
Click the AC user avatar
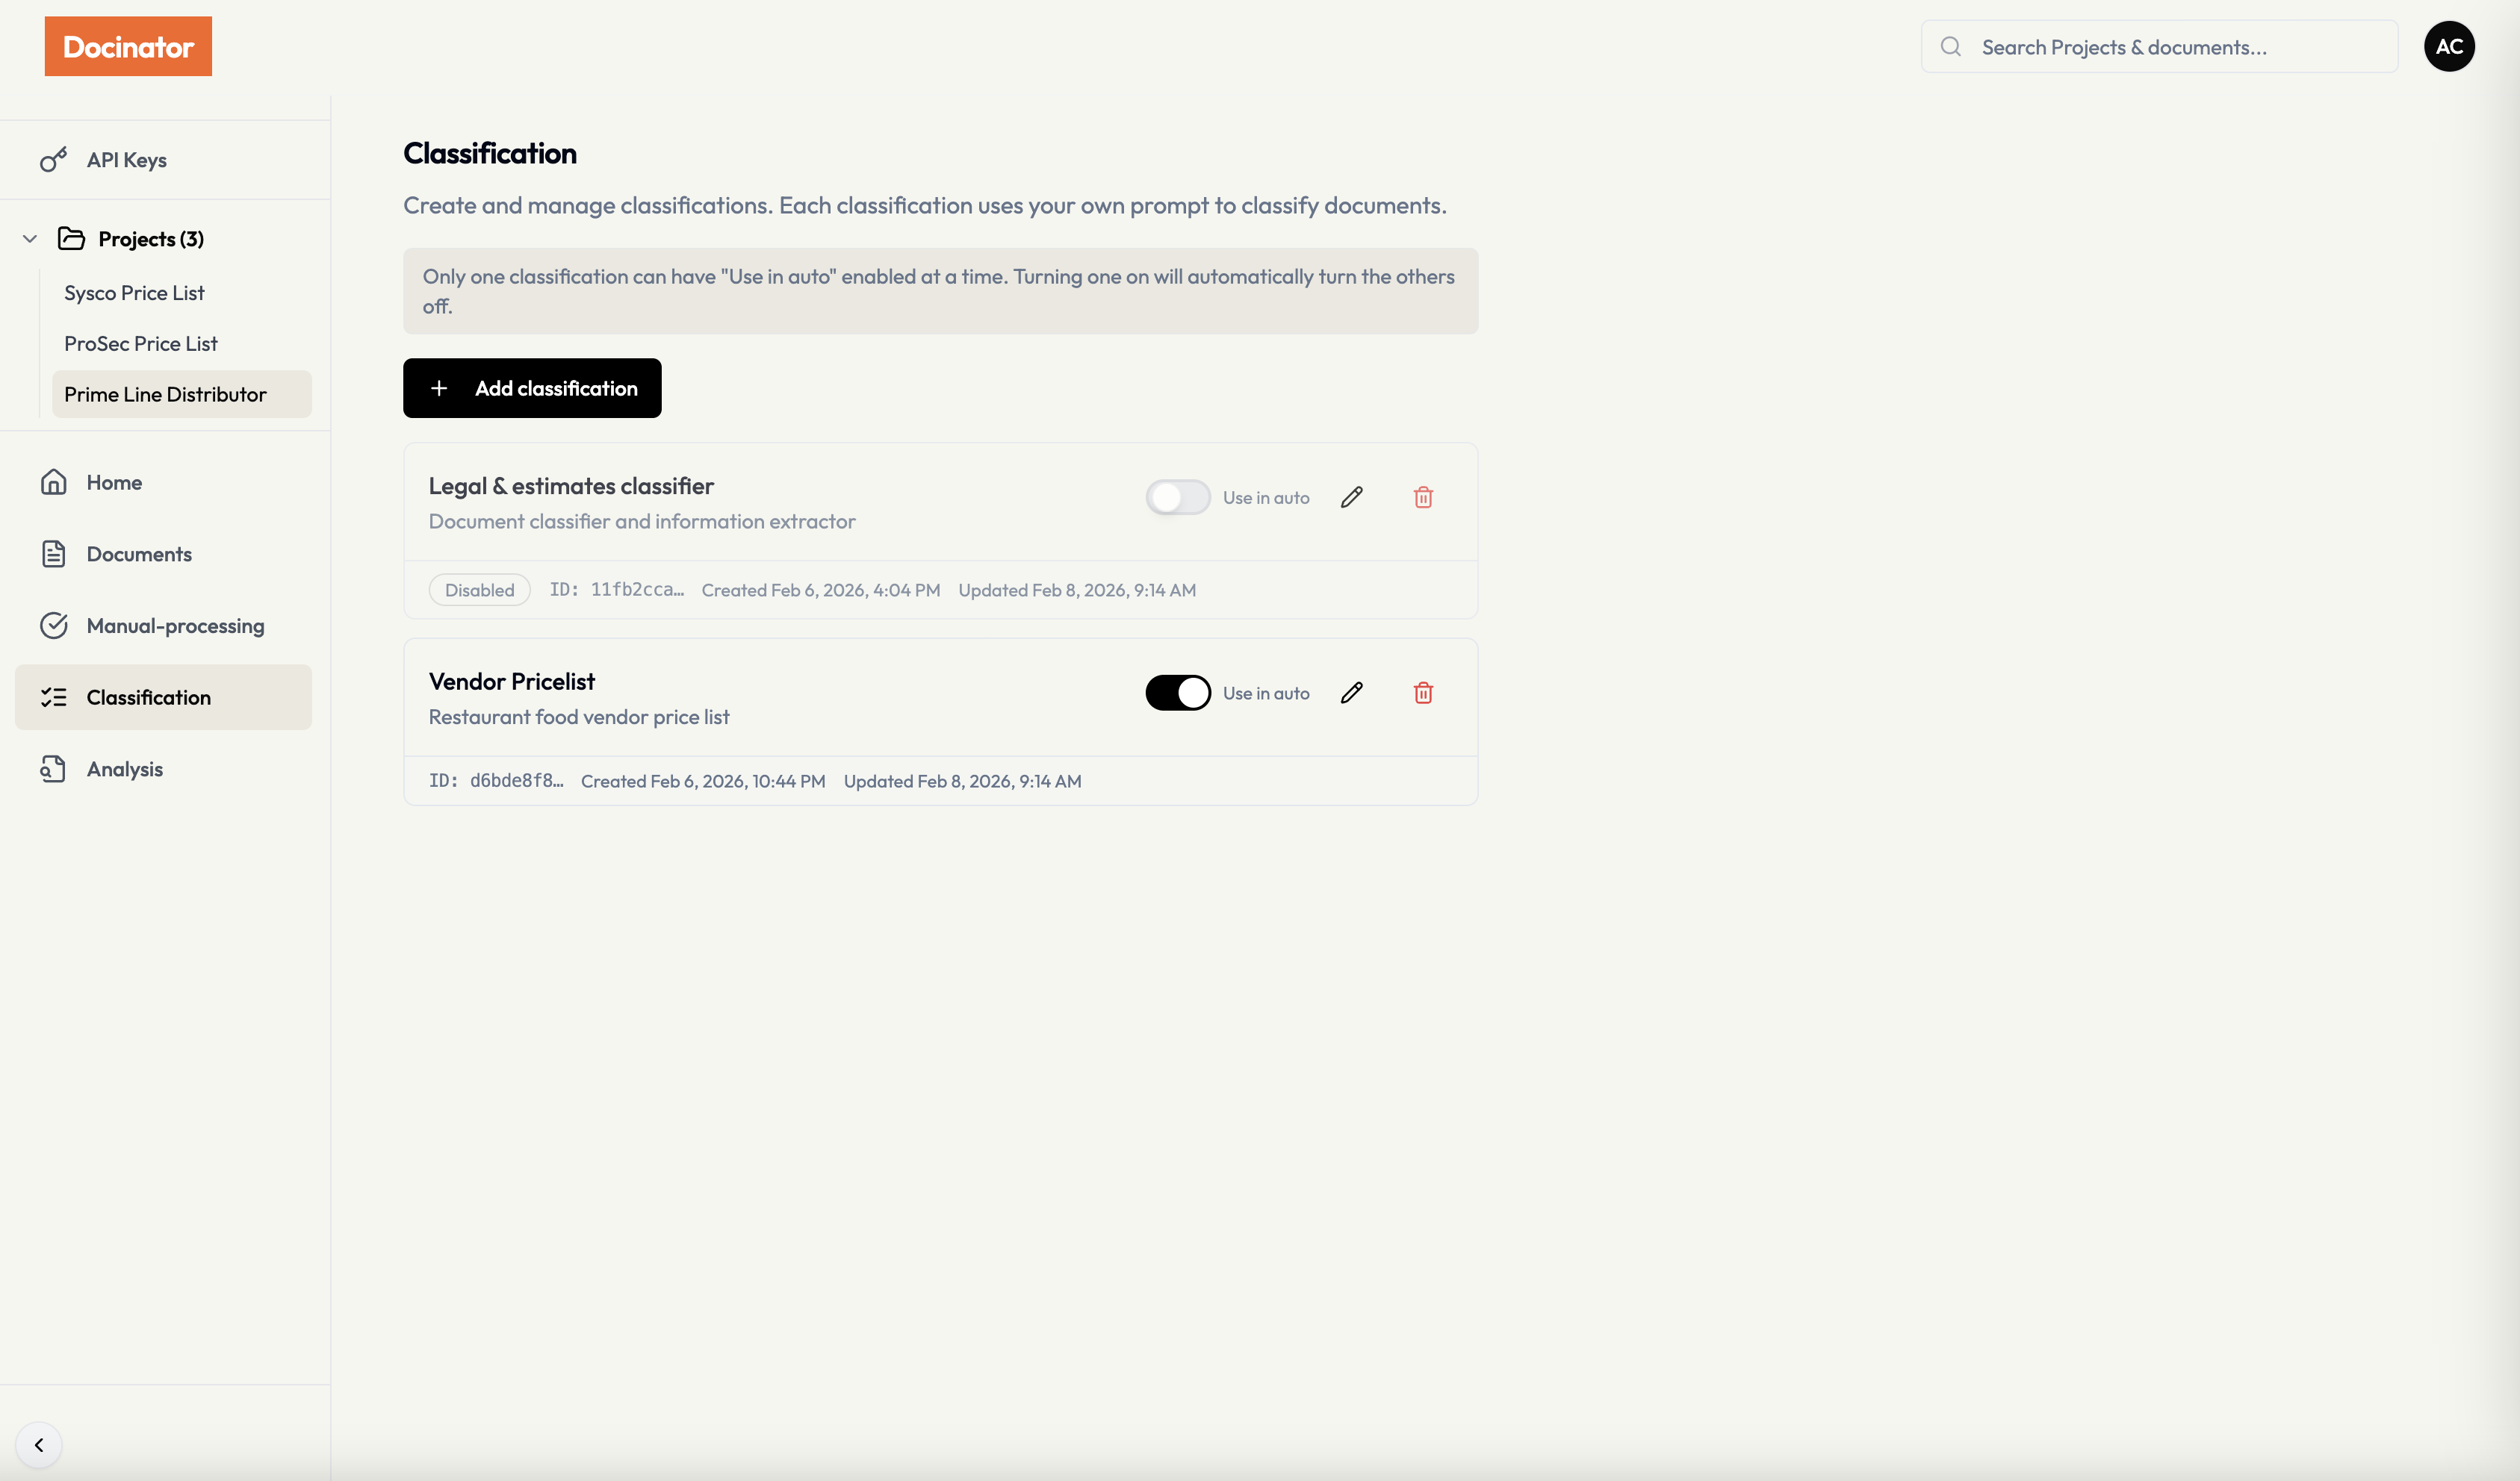pyautogui.click(x=2448, y=46)
